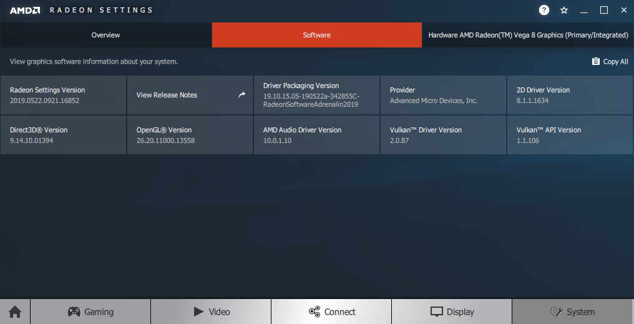
Task: Click the Driver Packaging Version tile
Action: click(316, 95)
